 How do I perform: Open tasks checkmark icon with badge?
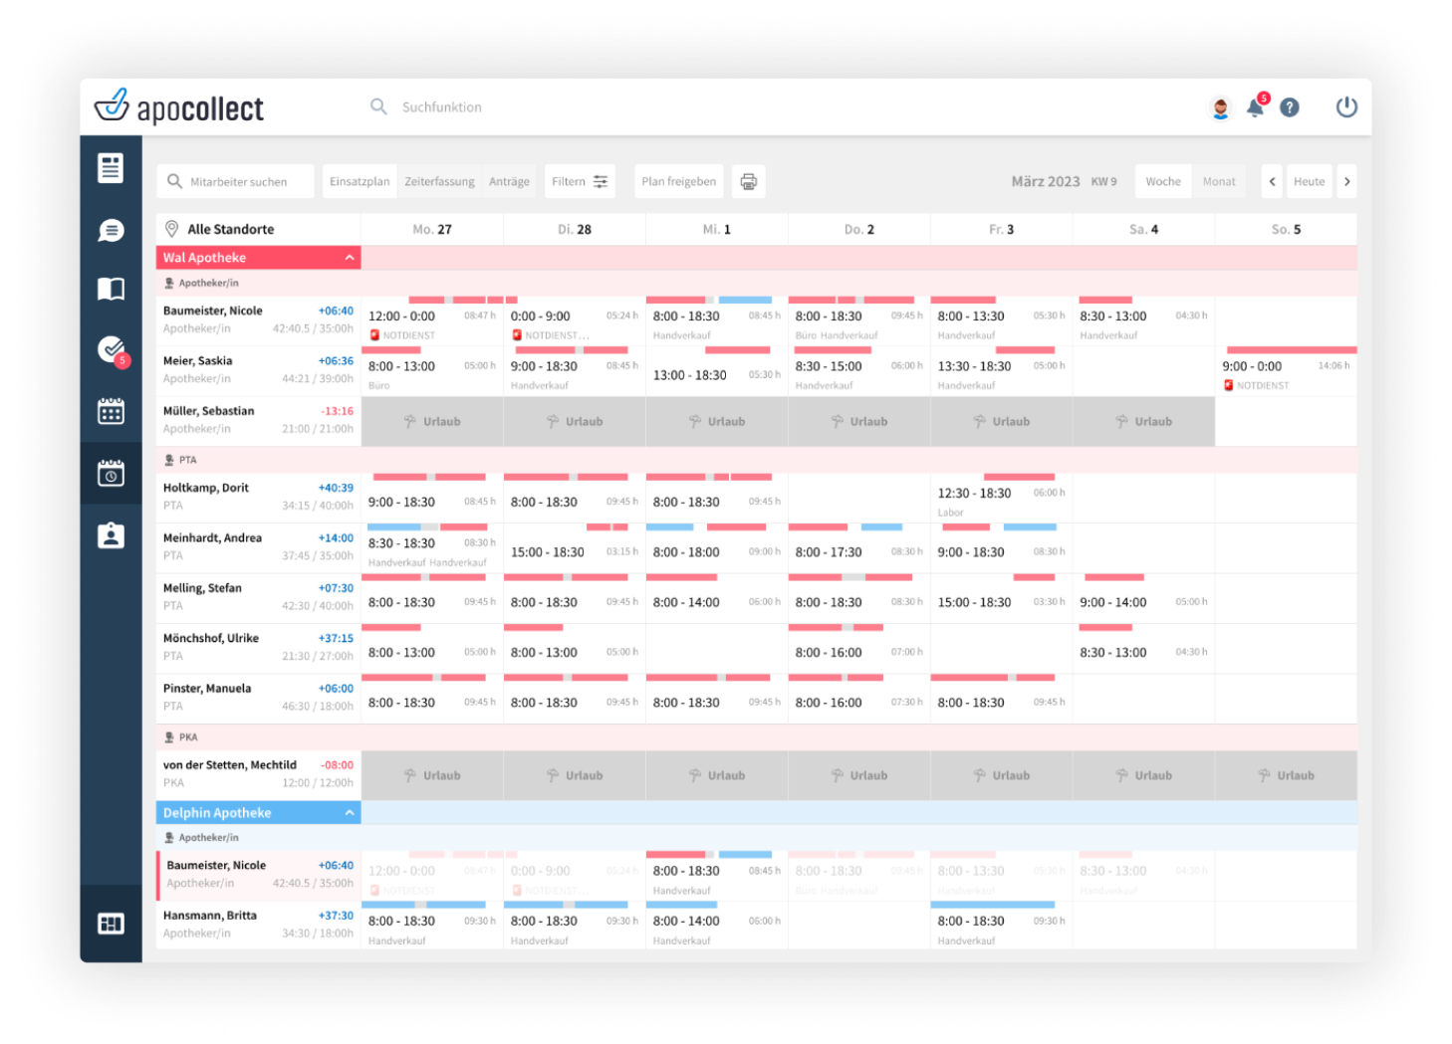click(111, 349)
